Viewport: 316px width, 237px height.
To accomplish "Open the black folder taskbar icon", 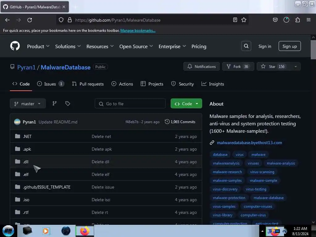I will 27,231.
